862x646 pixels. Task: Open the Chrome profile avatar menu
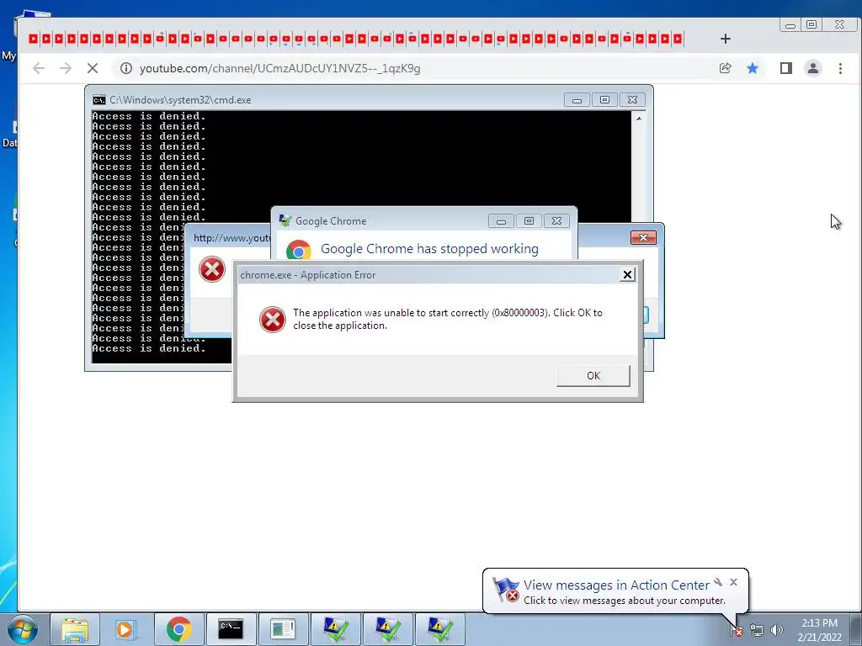pyautogui.click(x=813, y=68)
